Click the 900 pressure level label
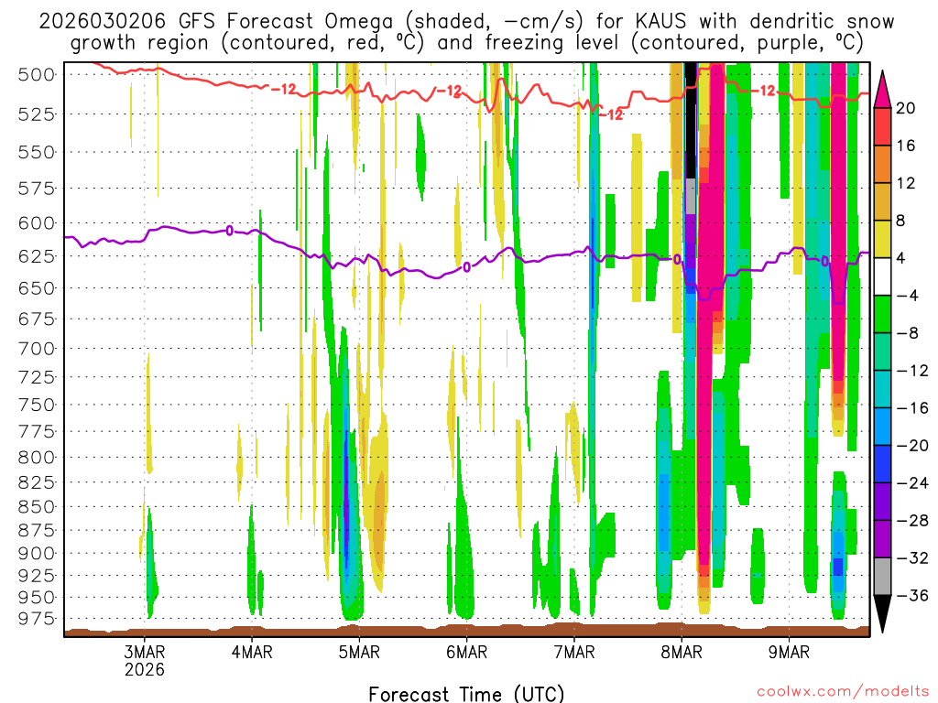 (x=36, y=554)
